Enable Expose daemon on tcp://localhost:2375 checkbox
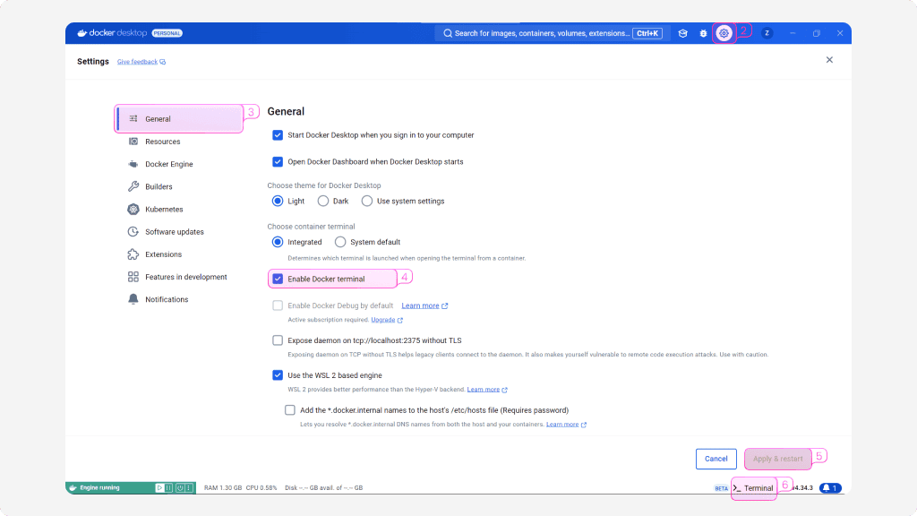 (x=278, y=340)
